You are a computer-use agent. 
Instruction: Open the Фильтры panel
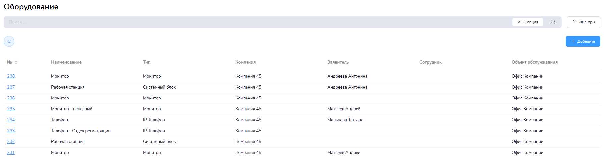coord(583,22)
